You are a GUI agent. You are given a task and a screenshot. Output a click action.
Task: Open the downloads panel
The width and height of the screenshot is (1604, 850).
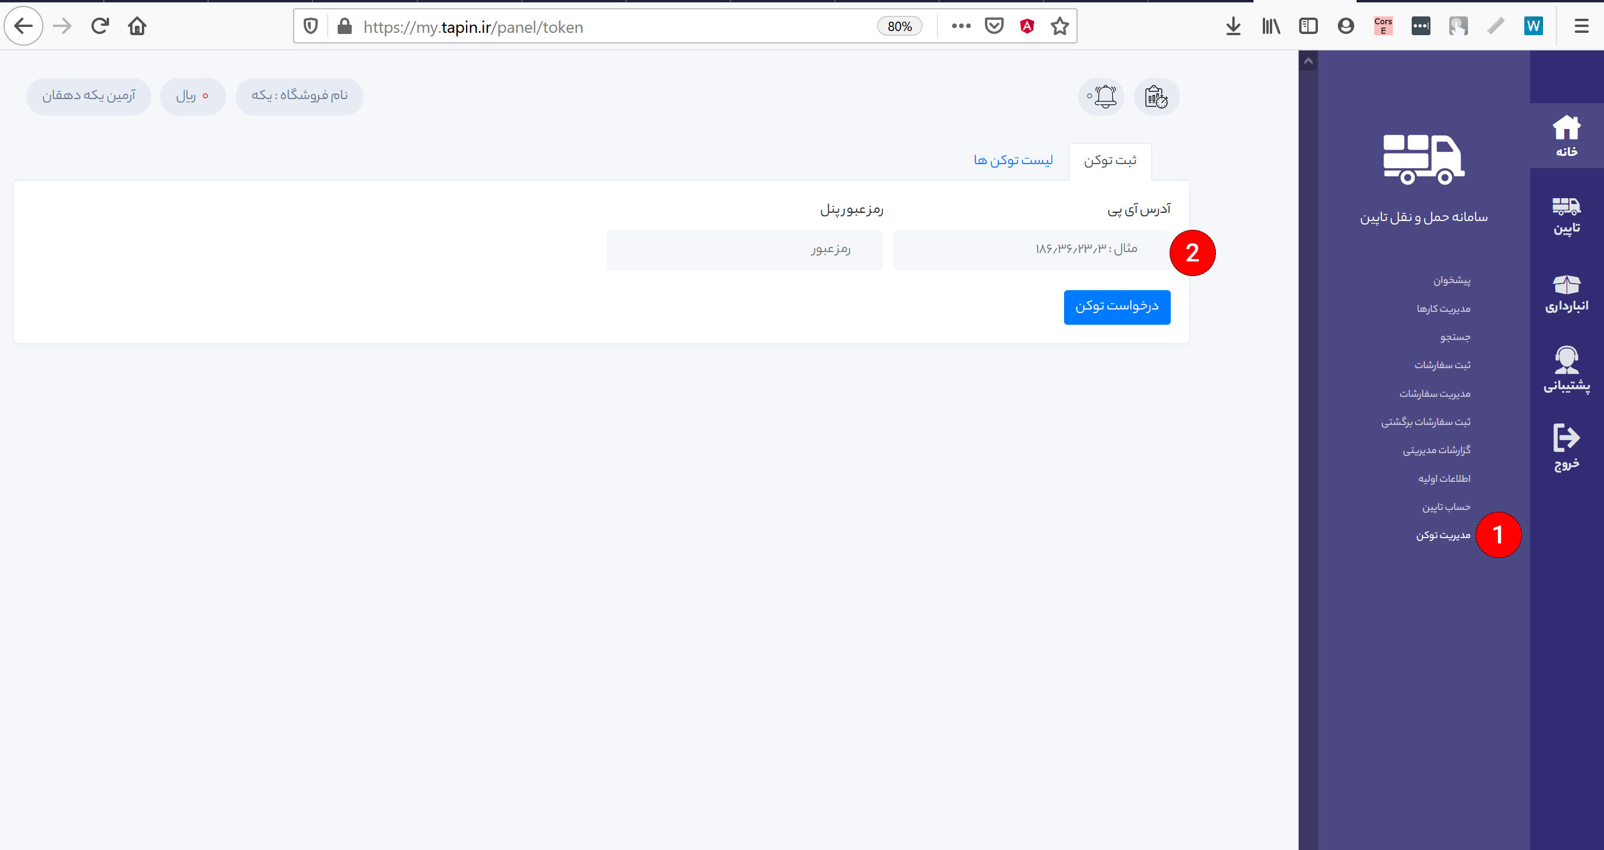coord(1233,26)
